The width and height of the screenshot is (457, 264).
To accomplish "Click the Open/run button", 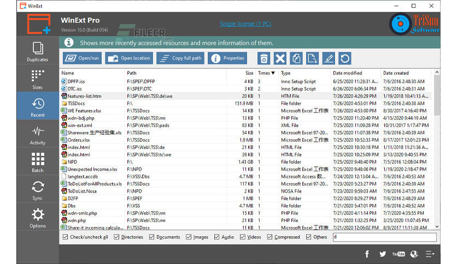I will click(x=82, y=58).
